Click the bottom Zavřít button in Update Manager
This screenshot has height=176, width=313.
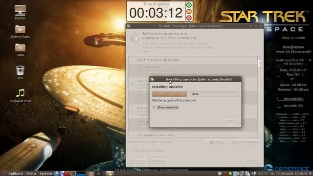(251, 160)
